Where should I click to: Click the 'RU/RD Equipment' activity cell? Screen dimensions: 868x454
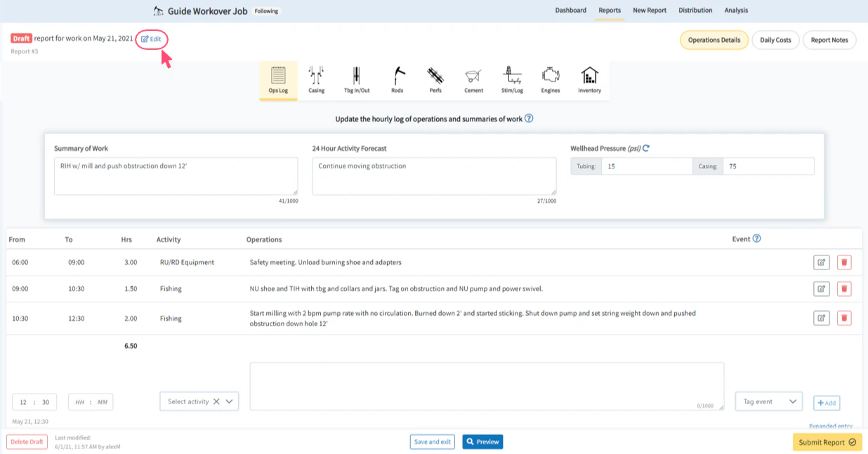[187, 262]
